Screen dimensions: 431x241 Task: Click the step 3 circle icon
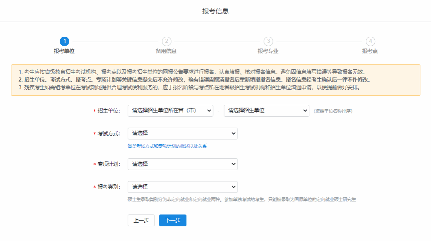tap(268, 41)
